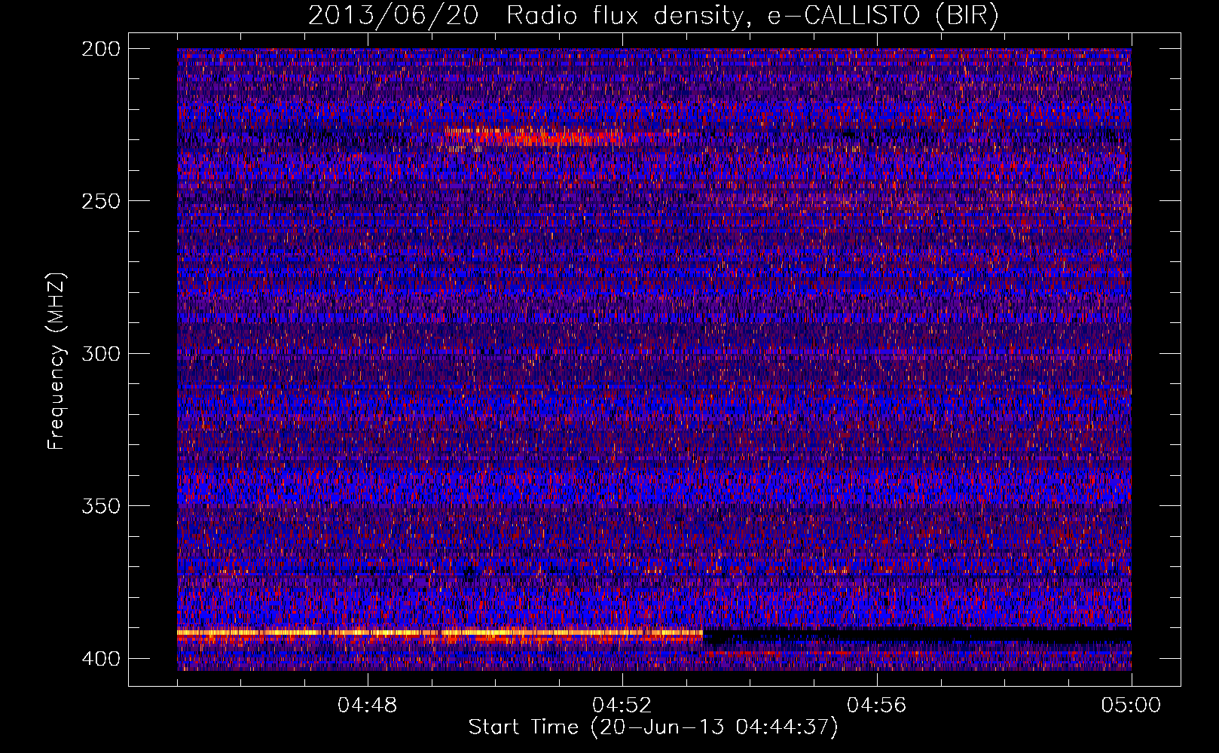Click the 04:56 time tick label
The image size is (1219, 753).
(877, 706)
